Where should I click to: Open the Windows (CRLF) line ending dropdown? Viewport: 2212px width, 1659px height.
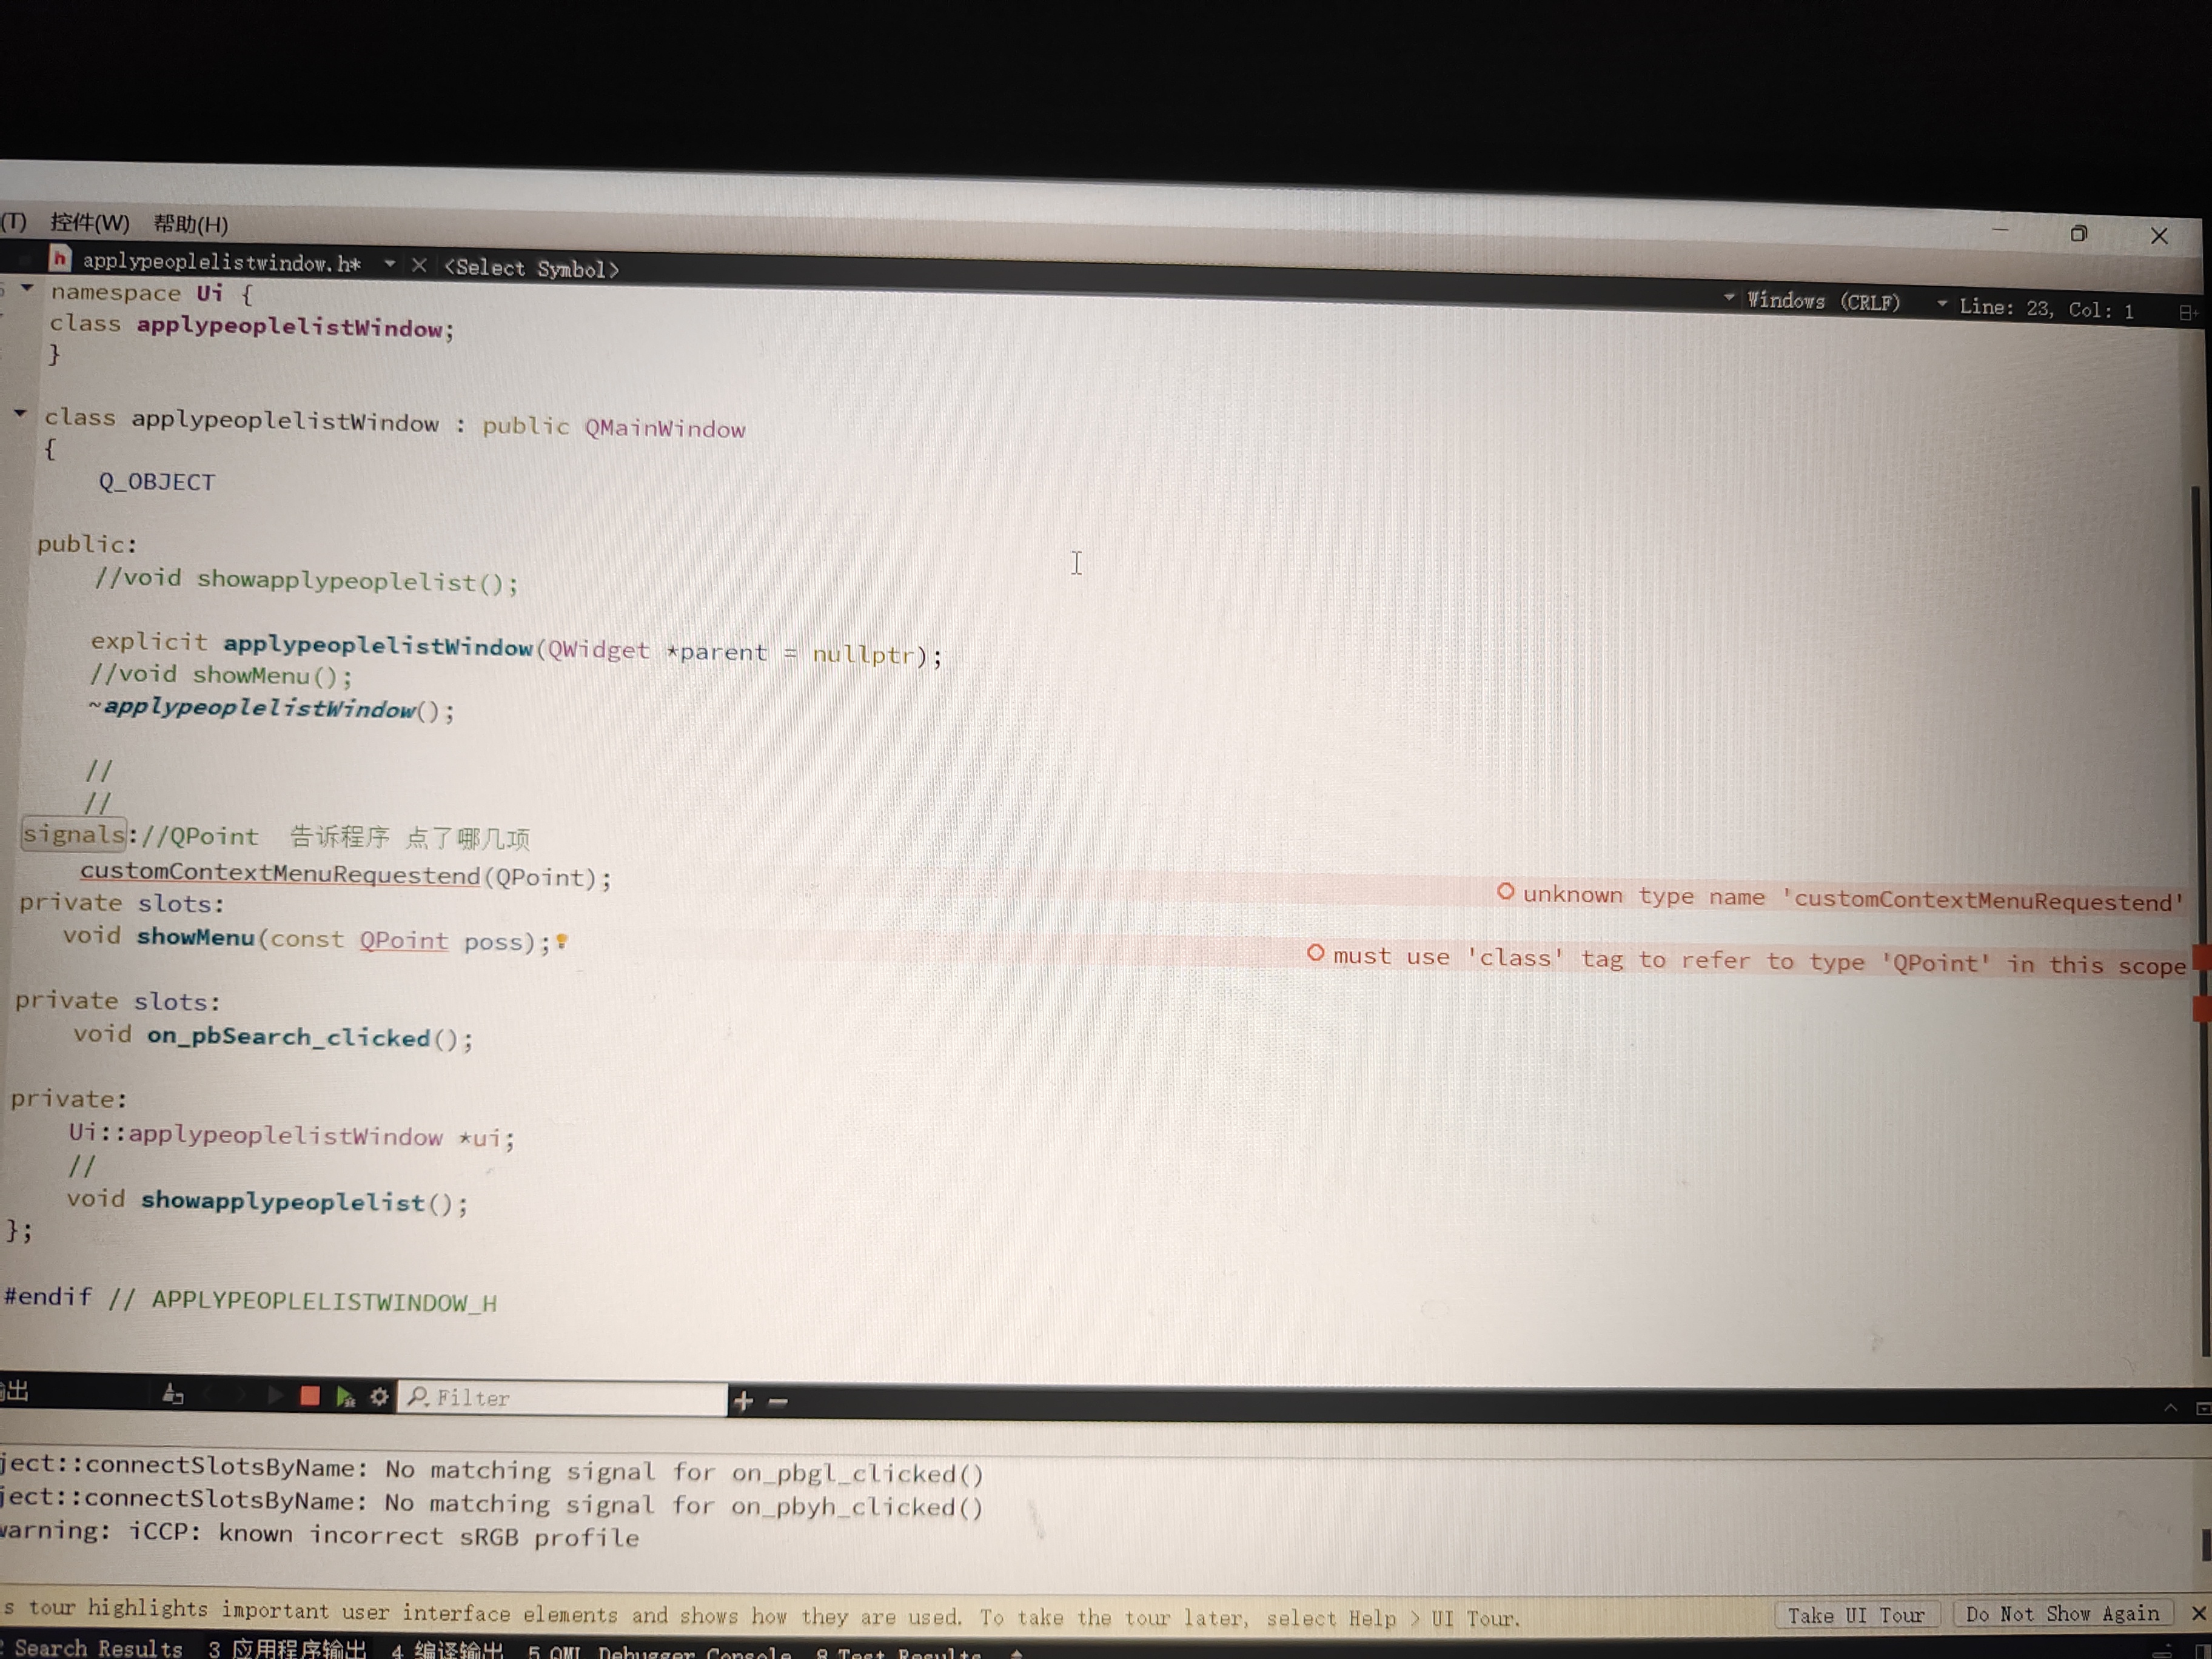1822,301
